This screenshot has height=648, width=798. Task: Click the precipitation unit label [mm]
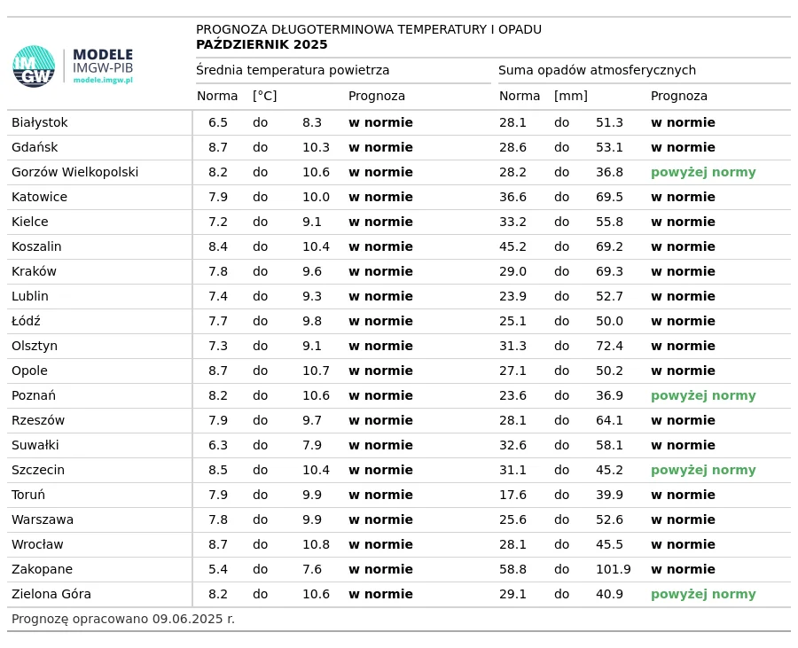point(571,96)
